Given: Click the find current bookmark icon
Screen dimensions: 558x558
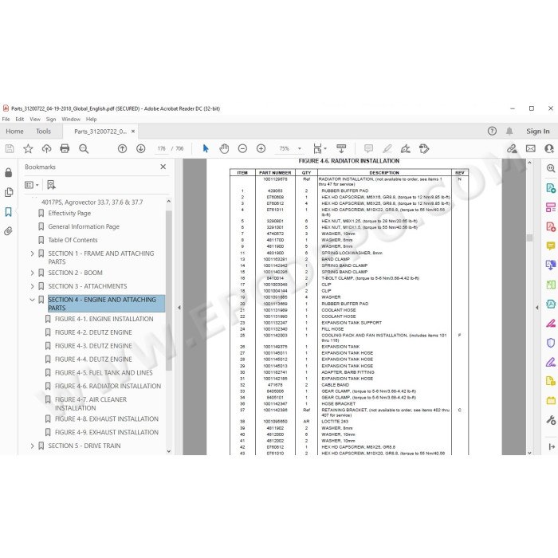Looking at the screenshot, I should pos(51,185).
